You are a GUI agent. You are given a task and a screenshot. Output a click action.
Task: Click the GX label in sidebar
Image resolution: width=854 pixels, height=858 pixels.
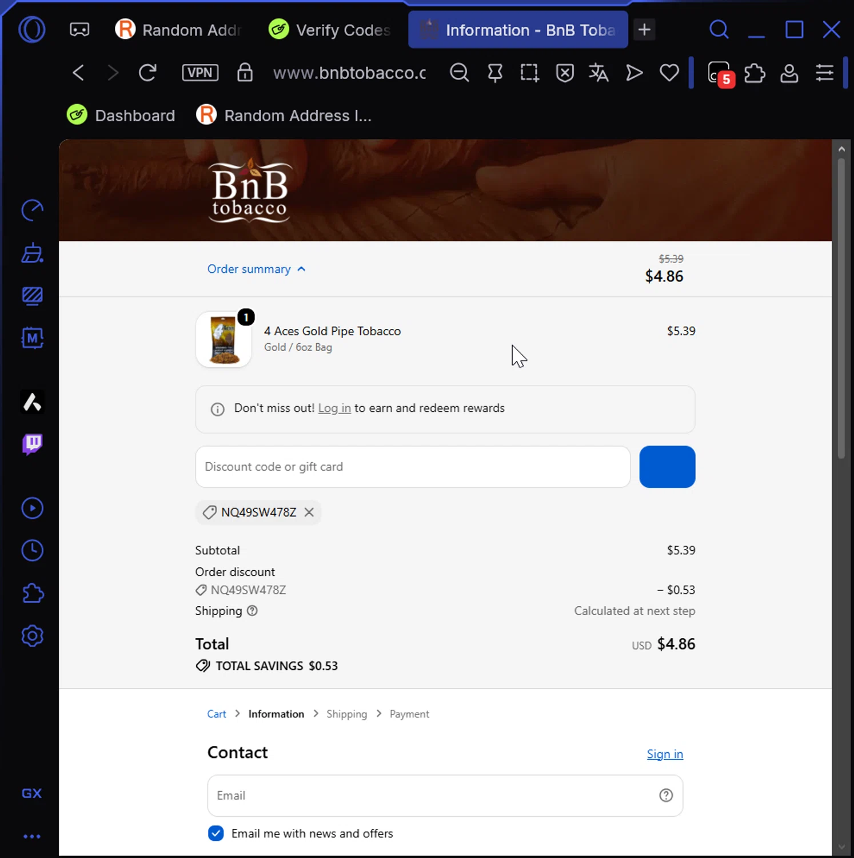(31, 793)
